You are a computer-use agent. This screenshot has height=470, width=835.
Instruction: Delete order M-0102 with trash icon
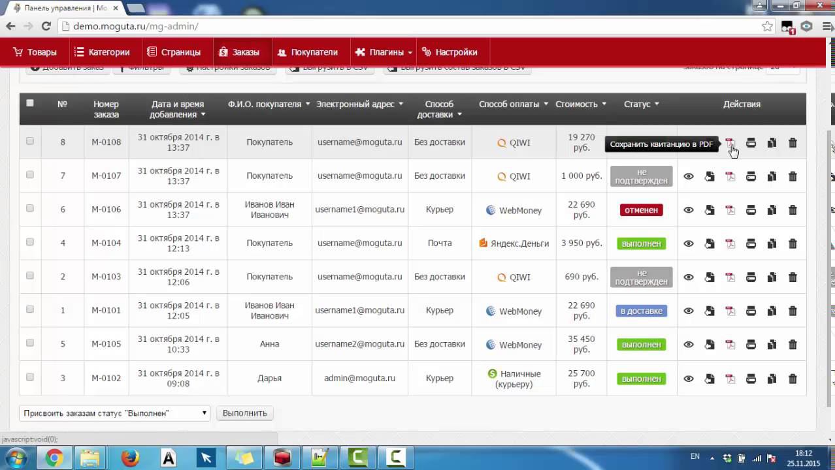tap(793, 379)
